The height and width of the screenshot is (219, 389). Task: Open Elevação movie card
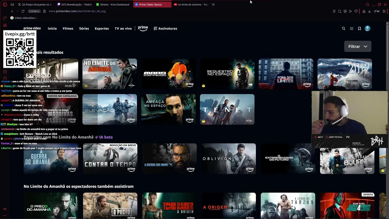click(110, 109)
